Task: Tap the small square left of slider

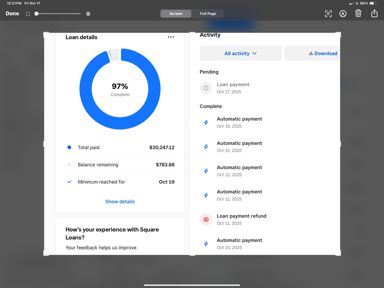Action: (x=28, y=14)
